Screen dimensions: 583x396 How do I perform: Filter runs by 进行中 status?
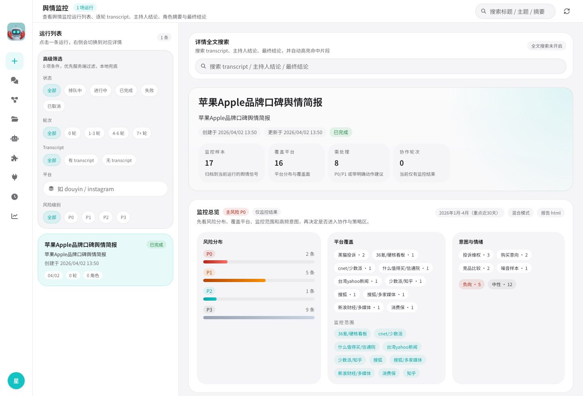point(100,91)
